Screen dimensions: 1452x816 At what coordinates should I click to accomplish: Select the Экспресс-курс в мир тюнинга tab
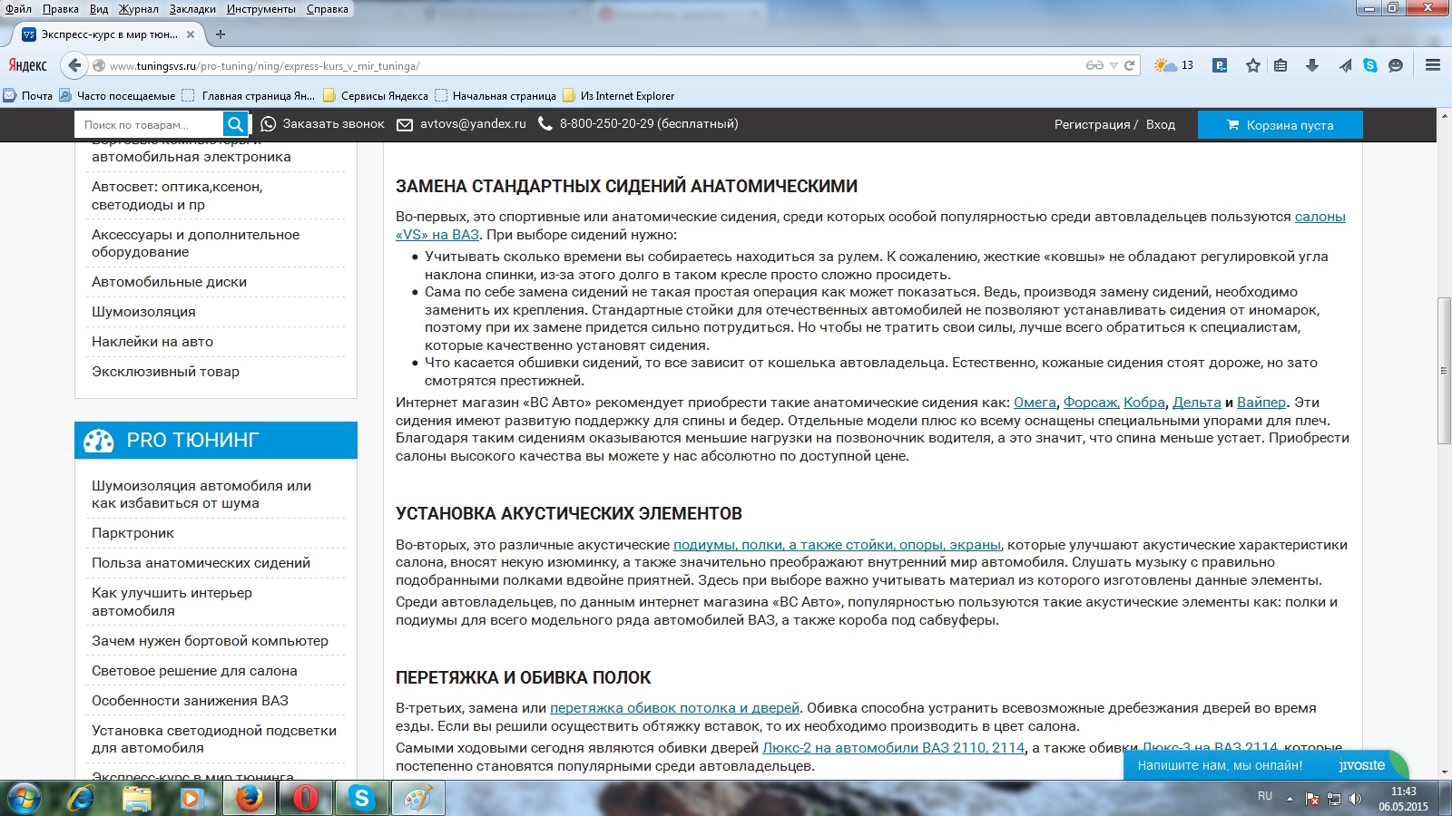click(109, 34)
